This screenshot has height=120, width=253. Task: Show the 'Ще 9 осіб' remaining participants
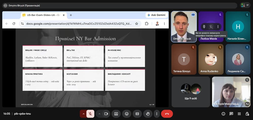(x=191, y=92)
